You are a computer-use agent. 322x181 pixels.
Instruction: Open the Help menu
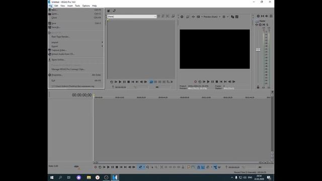pyautogui.click(x=94, y=6)
